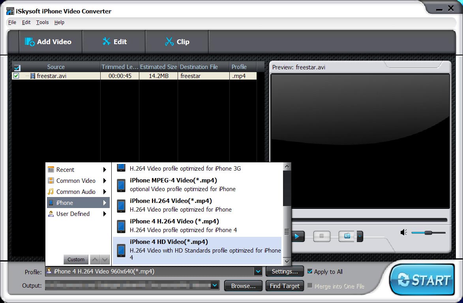Image resolution: width=463 pixels, height=303 pixels.
Task: Click the phone icon for iPhone MPEG-4 Video
Action: pos(121,186)
